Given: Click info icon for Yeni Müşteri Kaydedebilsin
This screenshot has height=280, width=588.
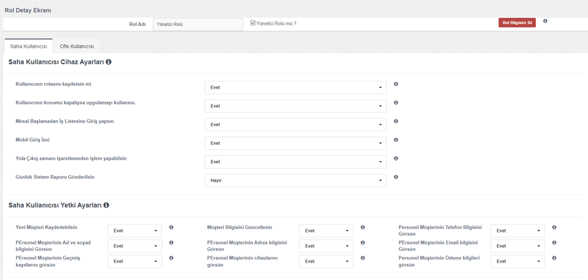Looking at the screenshot, I should (x=171, y=228).
